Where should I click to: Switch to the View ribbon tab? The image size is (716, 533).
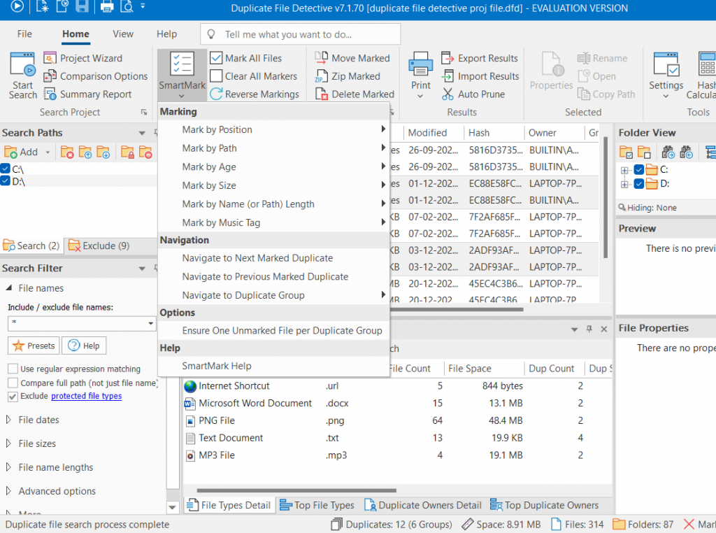(x=123, y=34)
